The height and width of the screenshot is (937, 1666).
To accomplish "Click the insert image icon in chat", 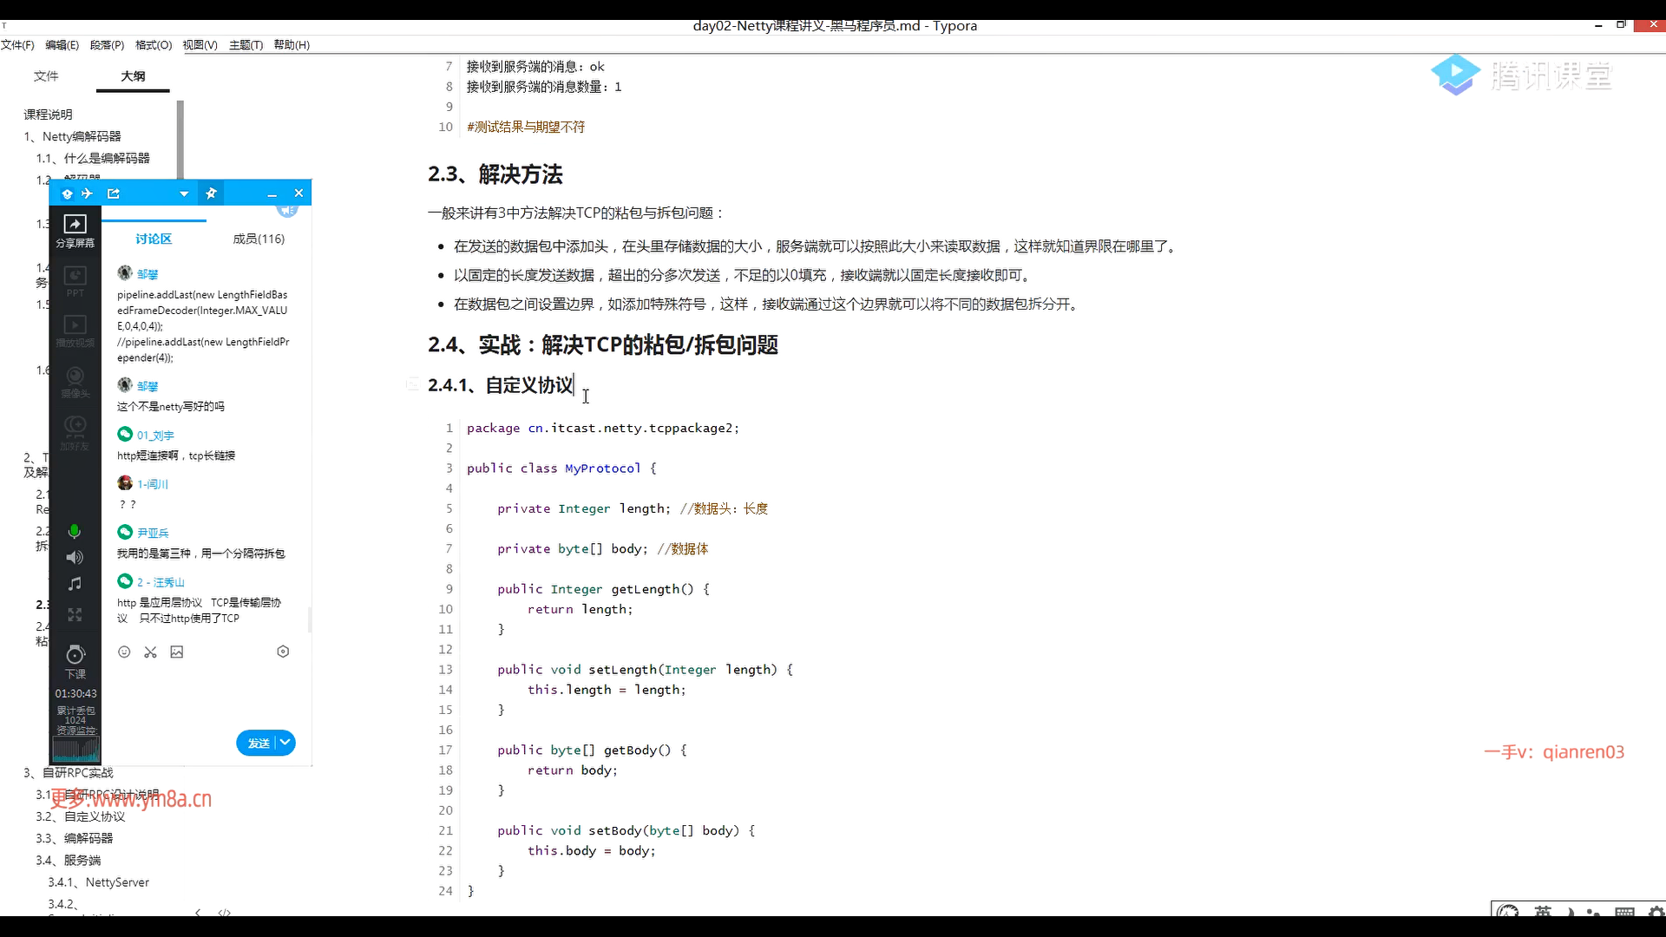I will click(x=177, y=652).
